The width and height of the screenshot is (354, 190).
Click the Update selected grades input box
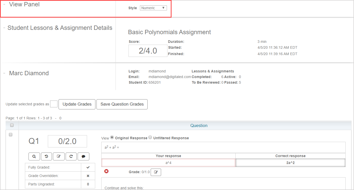[54, 104]
